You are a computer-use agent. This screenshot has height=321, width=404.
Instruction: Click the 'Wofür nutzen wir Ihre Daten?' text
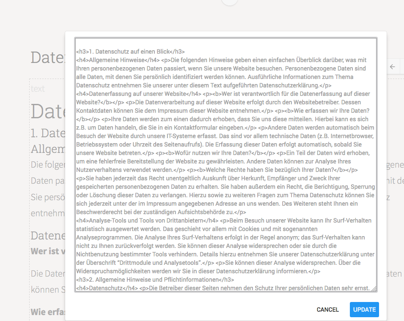(213, 153)
